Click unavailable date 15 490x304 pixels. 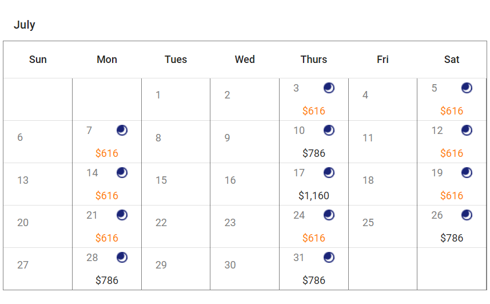tap(161, 180)
